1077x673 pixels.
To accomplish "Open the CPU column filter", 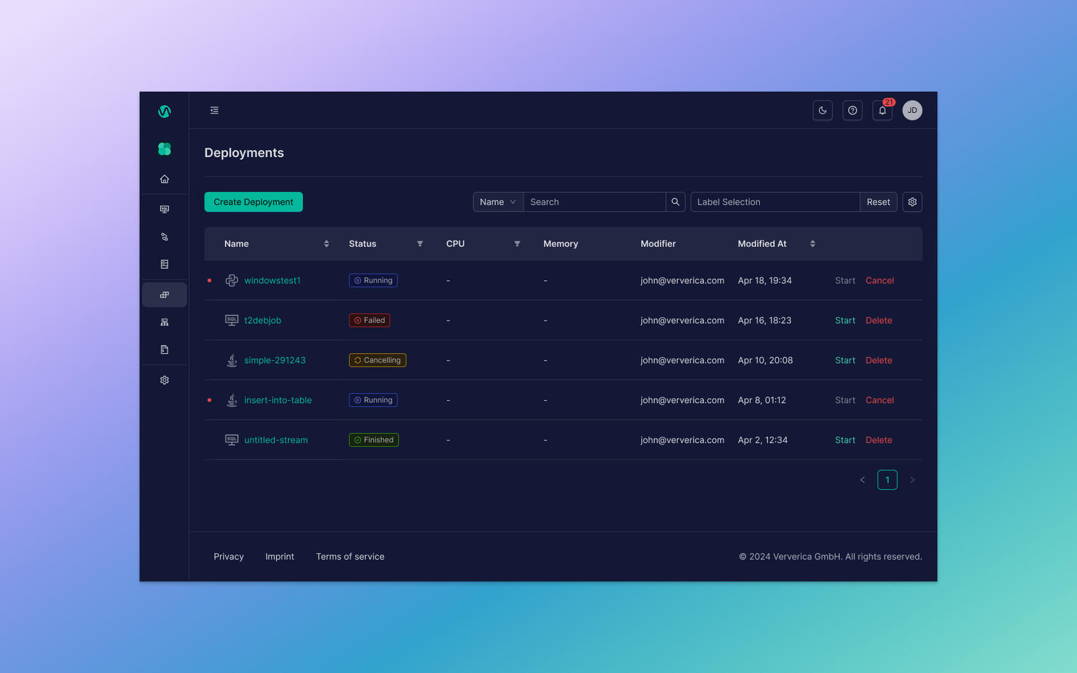I will point(517,244).
